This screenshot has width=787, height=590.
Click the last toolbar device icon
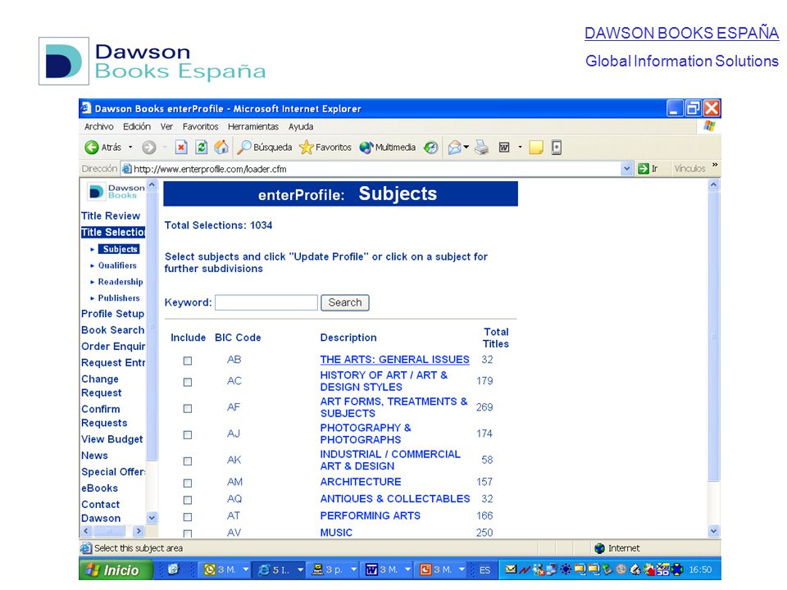point(556,147)
